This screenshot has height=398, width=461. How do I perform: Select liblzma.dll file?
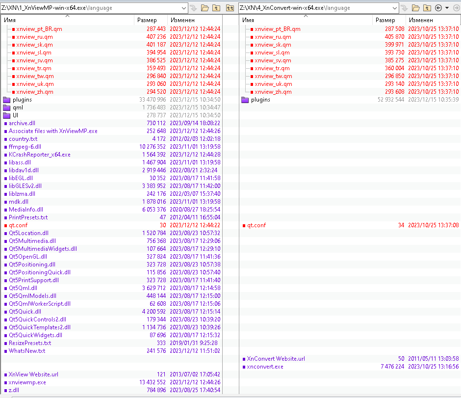22,194
